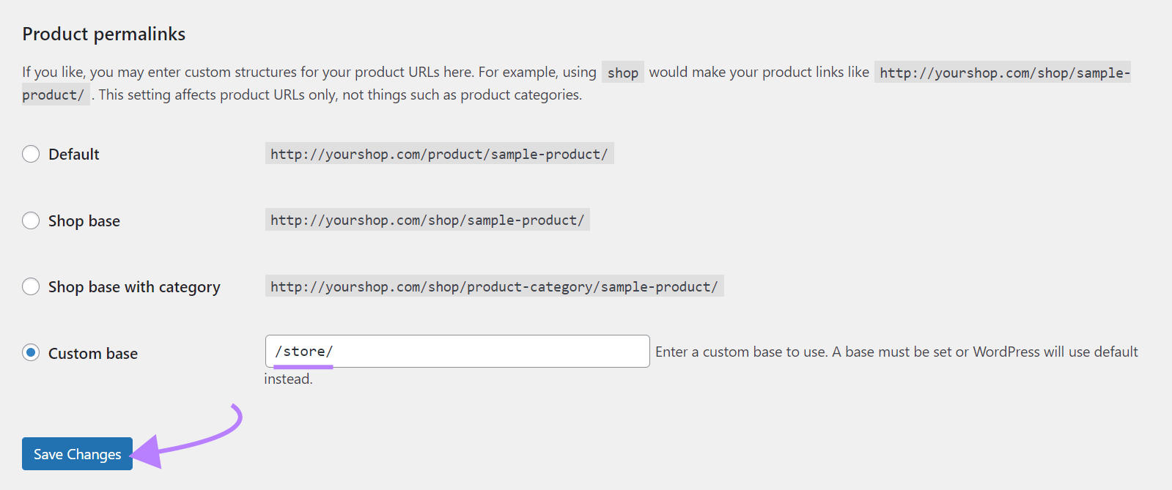The height and width of the screenshot is (490, 1172).
Task: Choose the Shop base option
Action: tap(31, 220)
